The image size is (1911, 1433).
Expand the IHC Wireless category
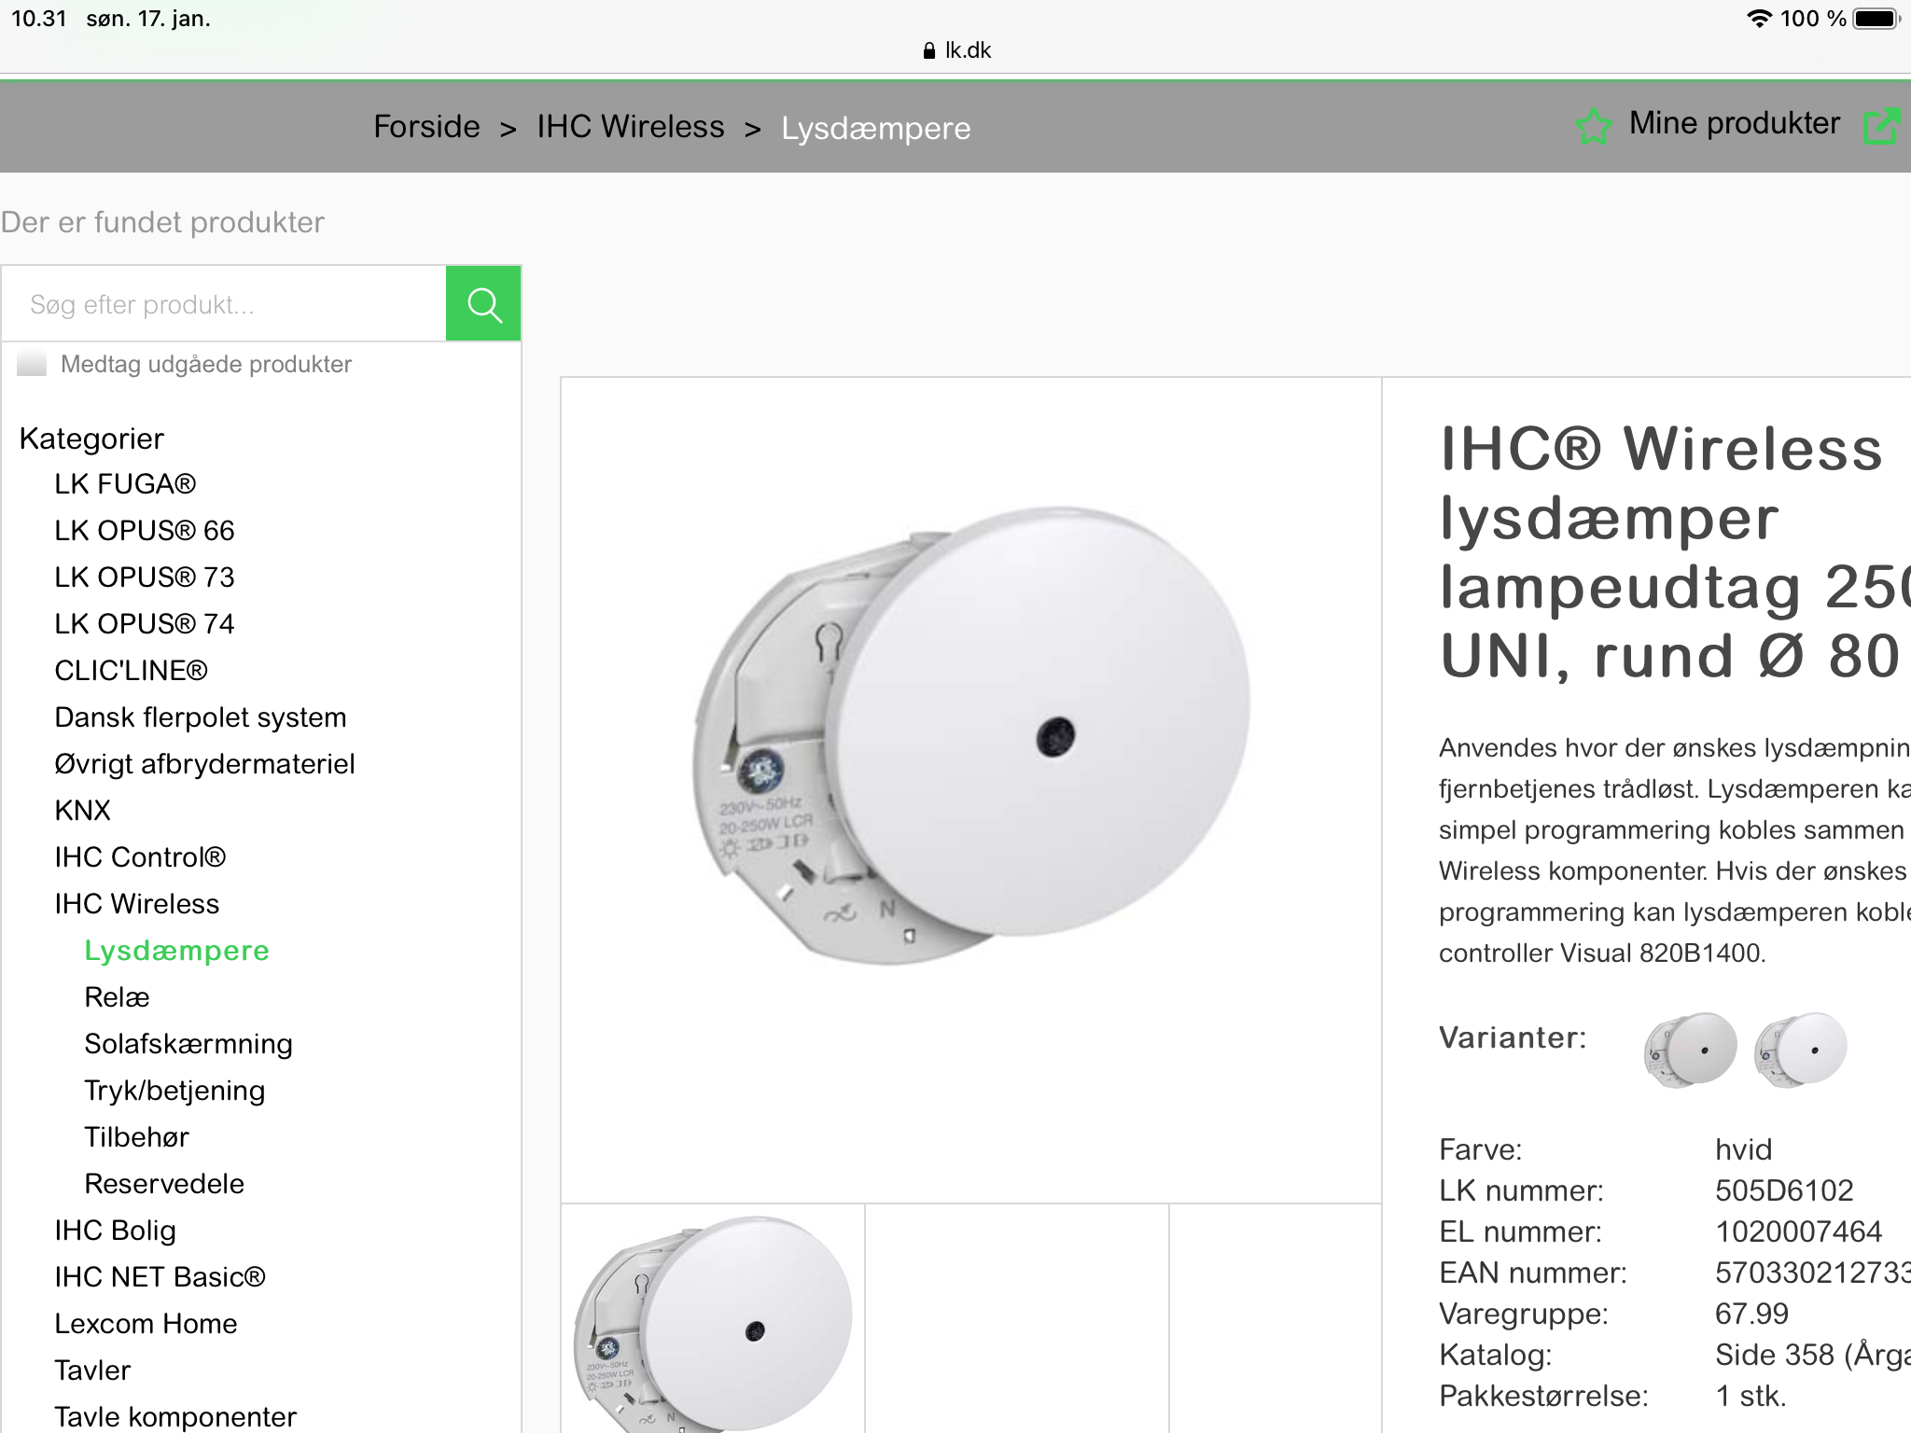(x=136, y=904)
